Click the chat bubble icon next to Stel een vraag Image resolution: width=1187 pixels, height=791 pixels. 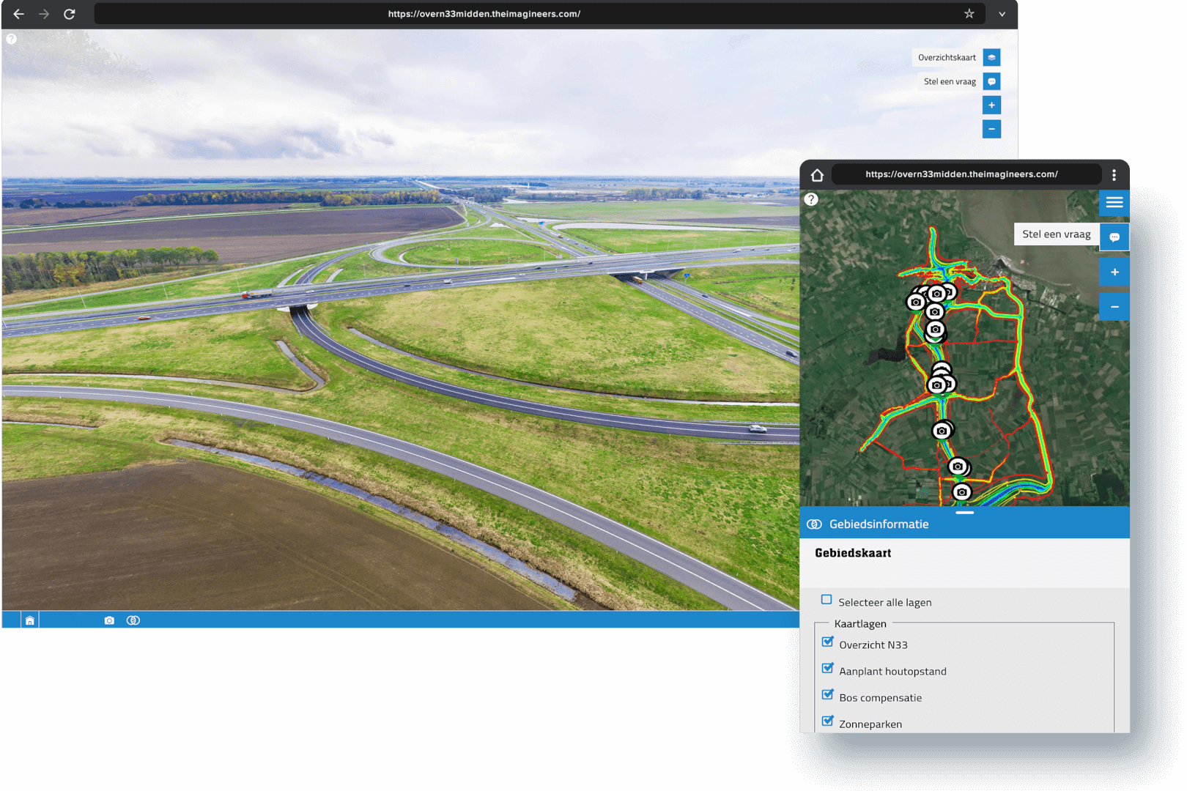[991, 81]
